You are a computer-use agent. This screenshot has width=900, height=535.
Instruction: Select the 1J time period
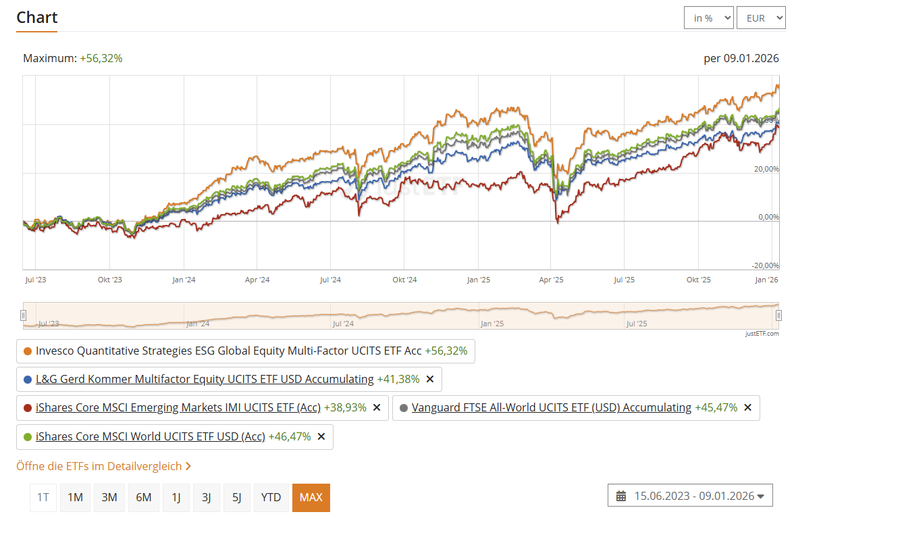coord(176,497)
